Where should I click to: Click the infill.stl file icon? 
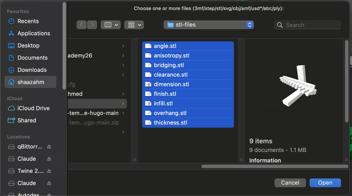tap(148, 103)
